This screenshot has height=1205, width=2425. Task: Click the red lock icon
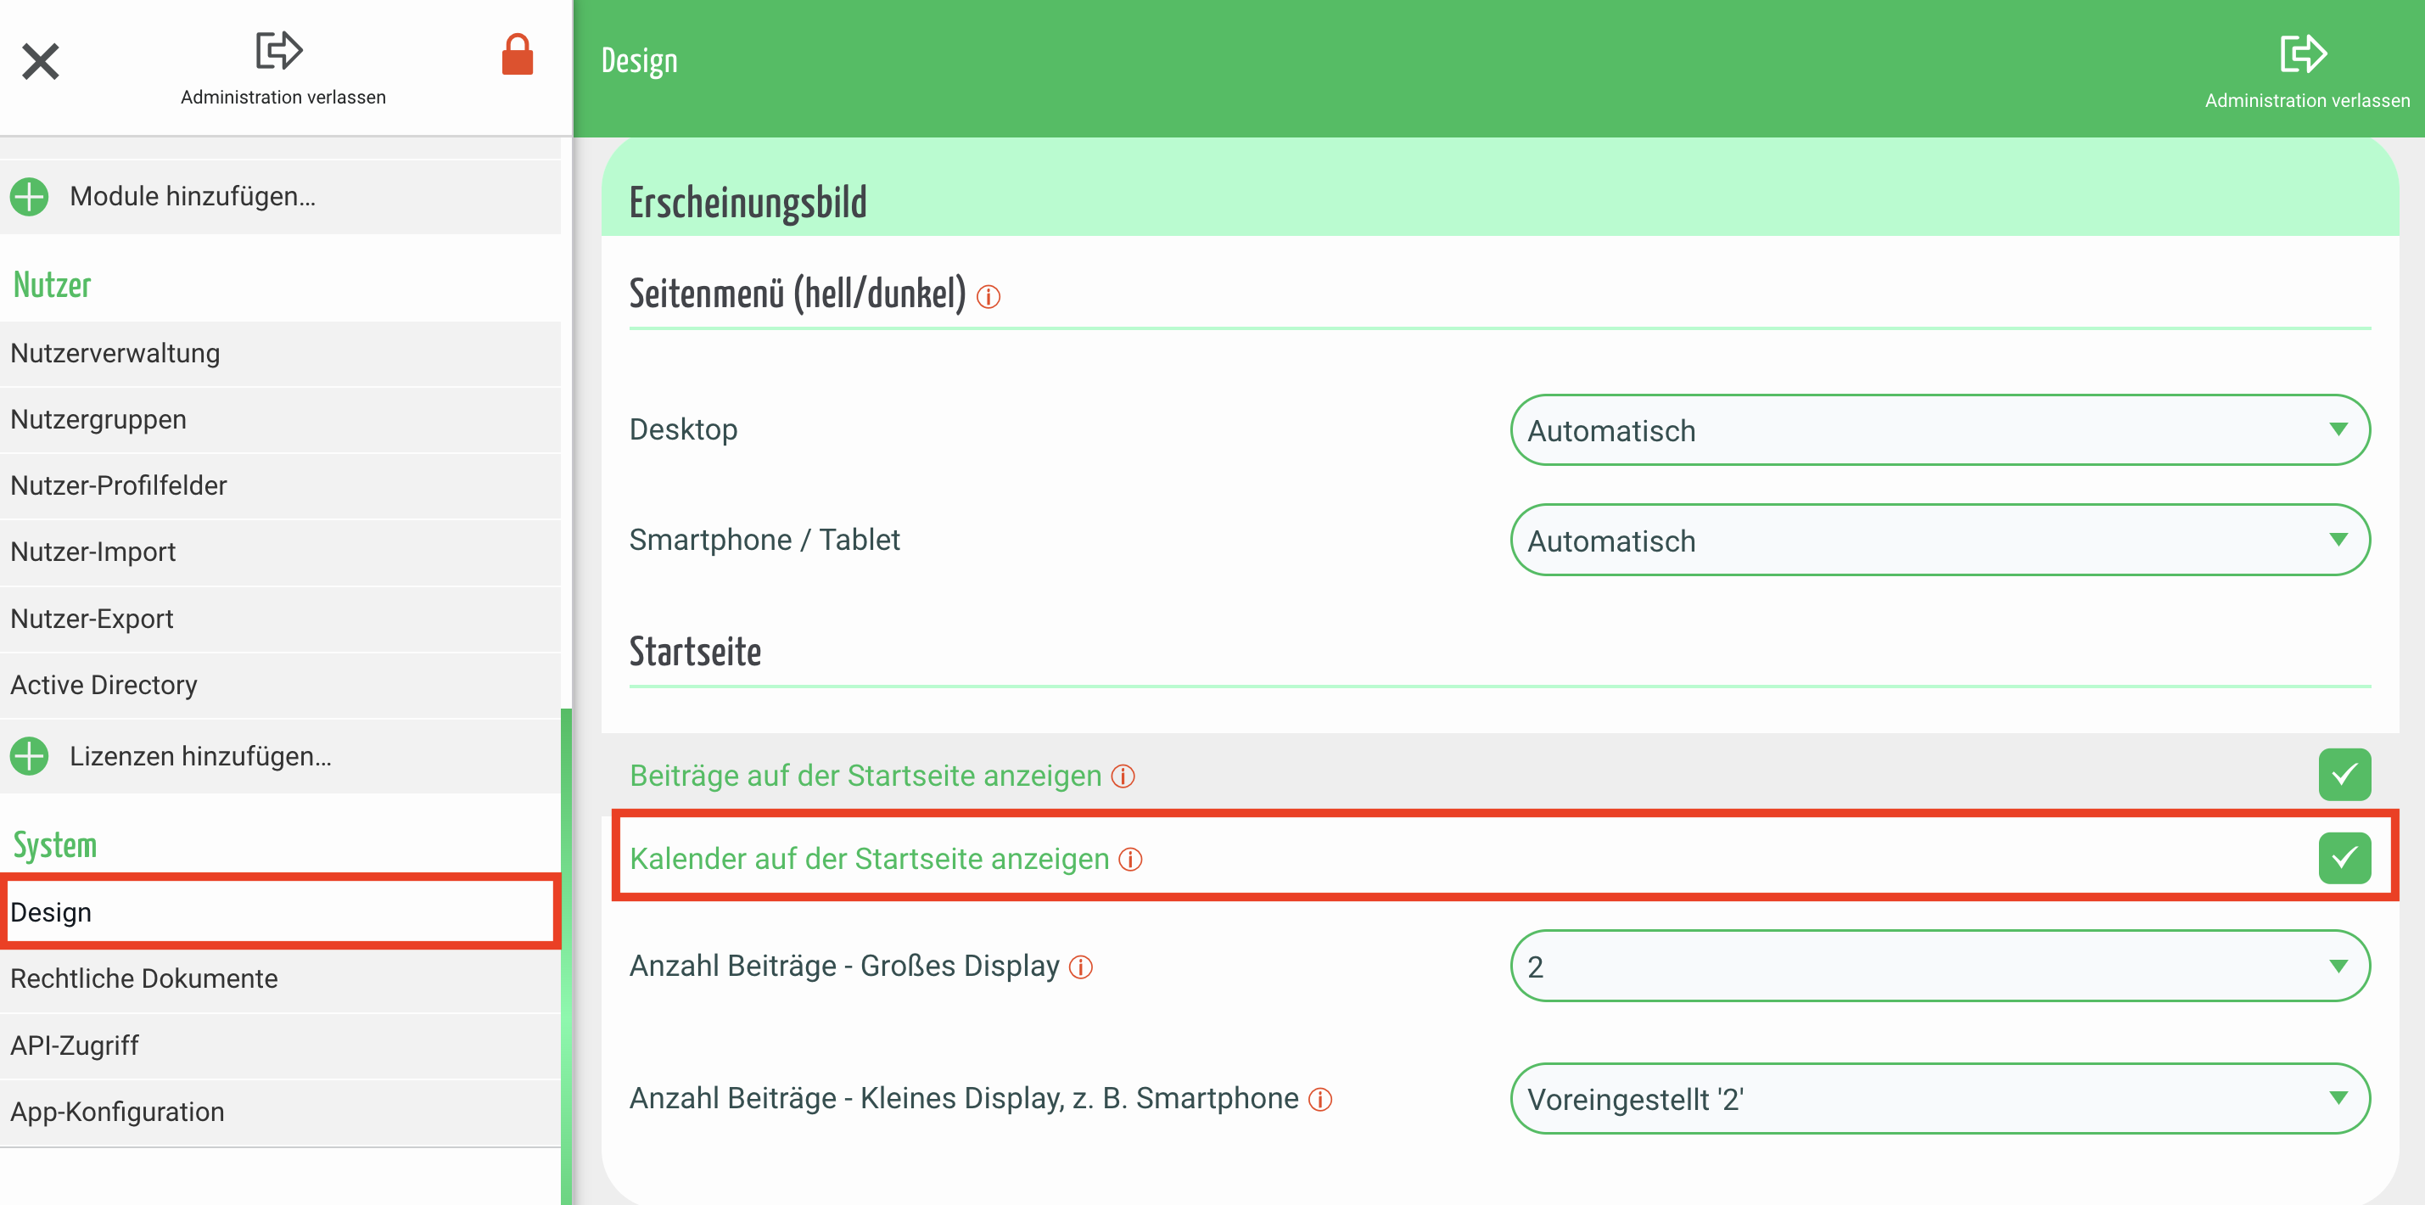pos(517,54)
